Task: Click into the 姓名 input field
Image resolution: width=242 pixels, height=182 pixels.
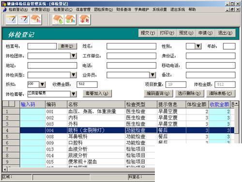Action: click(x=131, y=46)
